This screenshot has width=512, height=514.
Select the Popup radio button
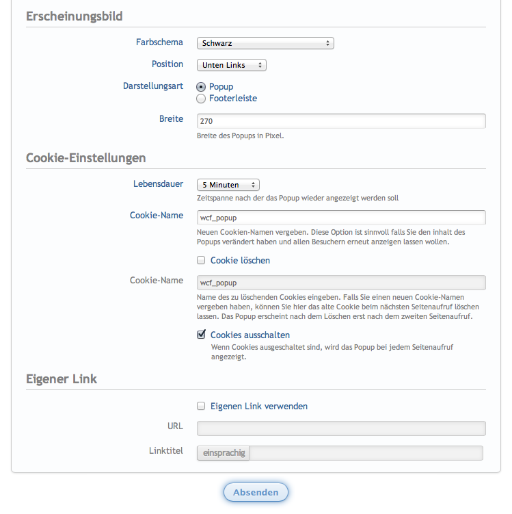(201, 87)
